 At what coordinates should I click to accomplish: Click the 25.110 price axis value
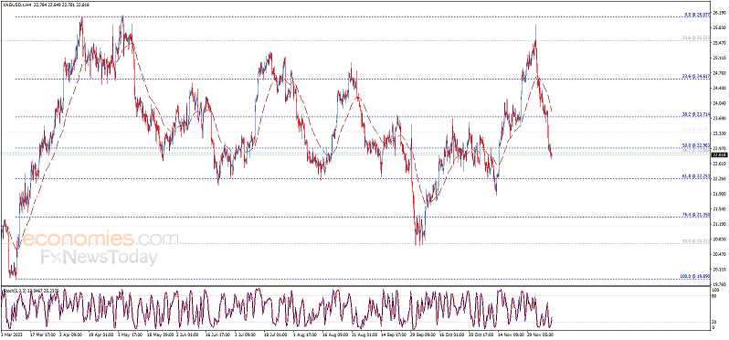[x=719, y=58]
